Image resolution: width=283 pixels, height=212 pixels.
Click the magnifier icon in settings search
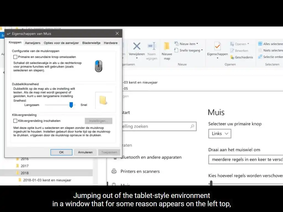click(192, 126)
